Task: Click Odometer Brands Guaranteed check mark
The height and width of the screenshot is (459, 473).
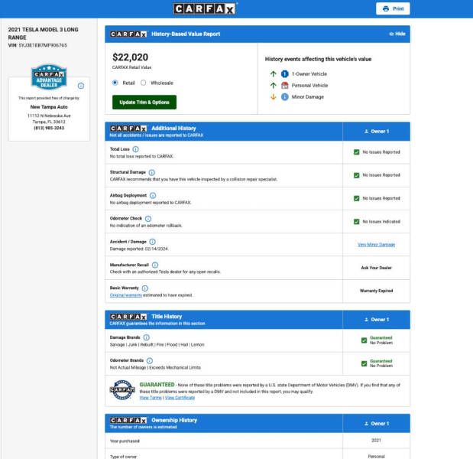Action: pos(364,363)
